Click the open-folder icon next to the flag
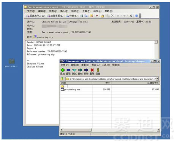The height and width of the screenshot is (141, 174). 103,16
